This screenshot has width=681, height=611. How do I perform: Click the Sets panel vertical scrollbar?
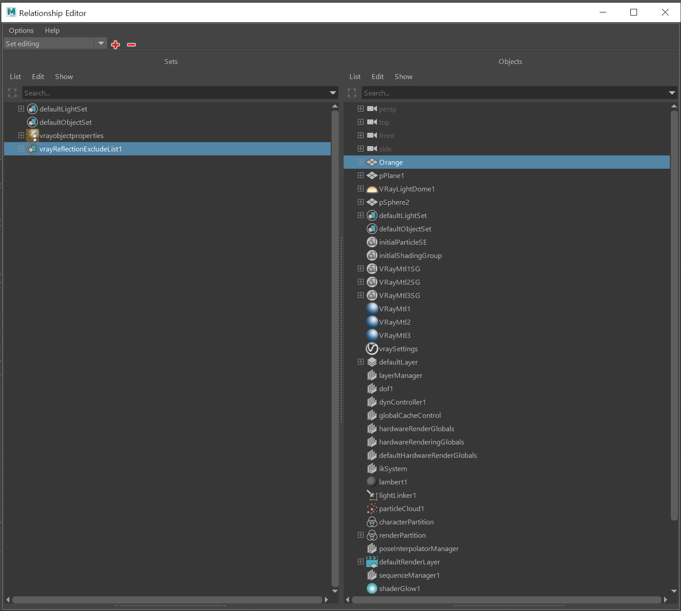pyautogui.click(x=335, y=349)
